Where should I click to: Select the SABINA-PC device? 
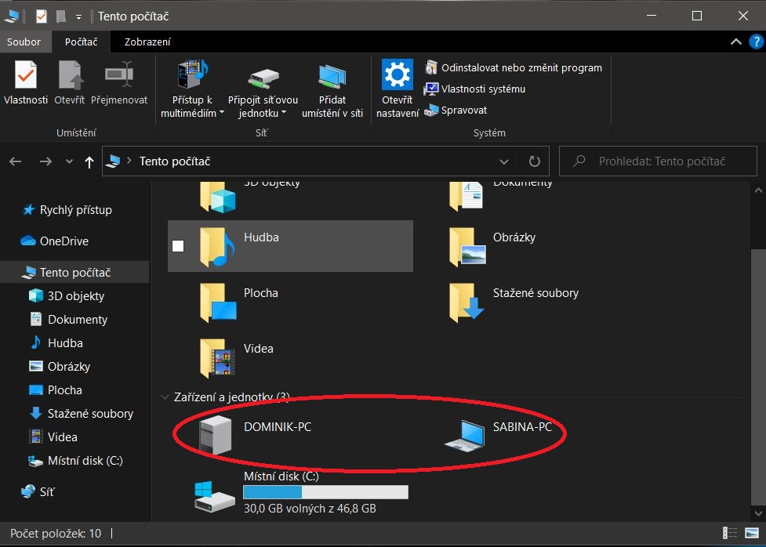(x=499, y=435)
